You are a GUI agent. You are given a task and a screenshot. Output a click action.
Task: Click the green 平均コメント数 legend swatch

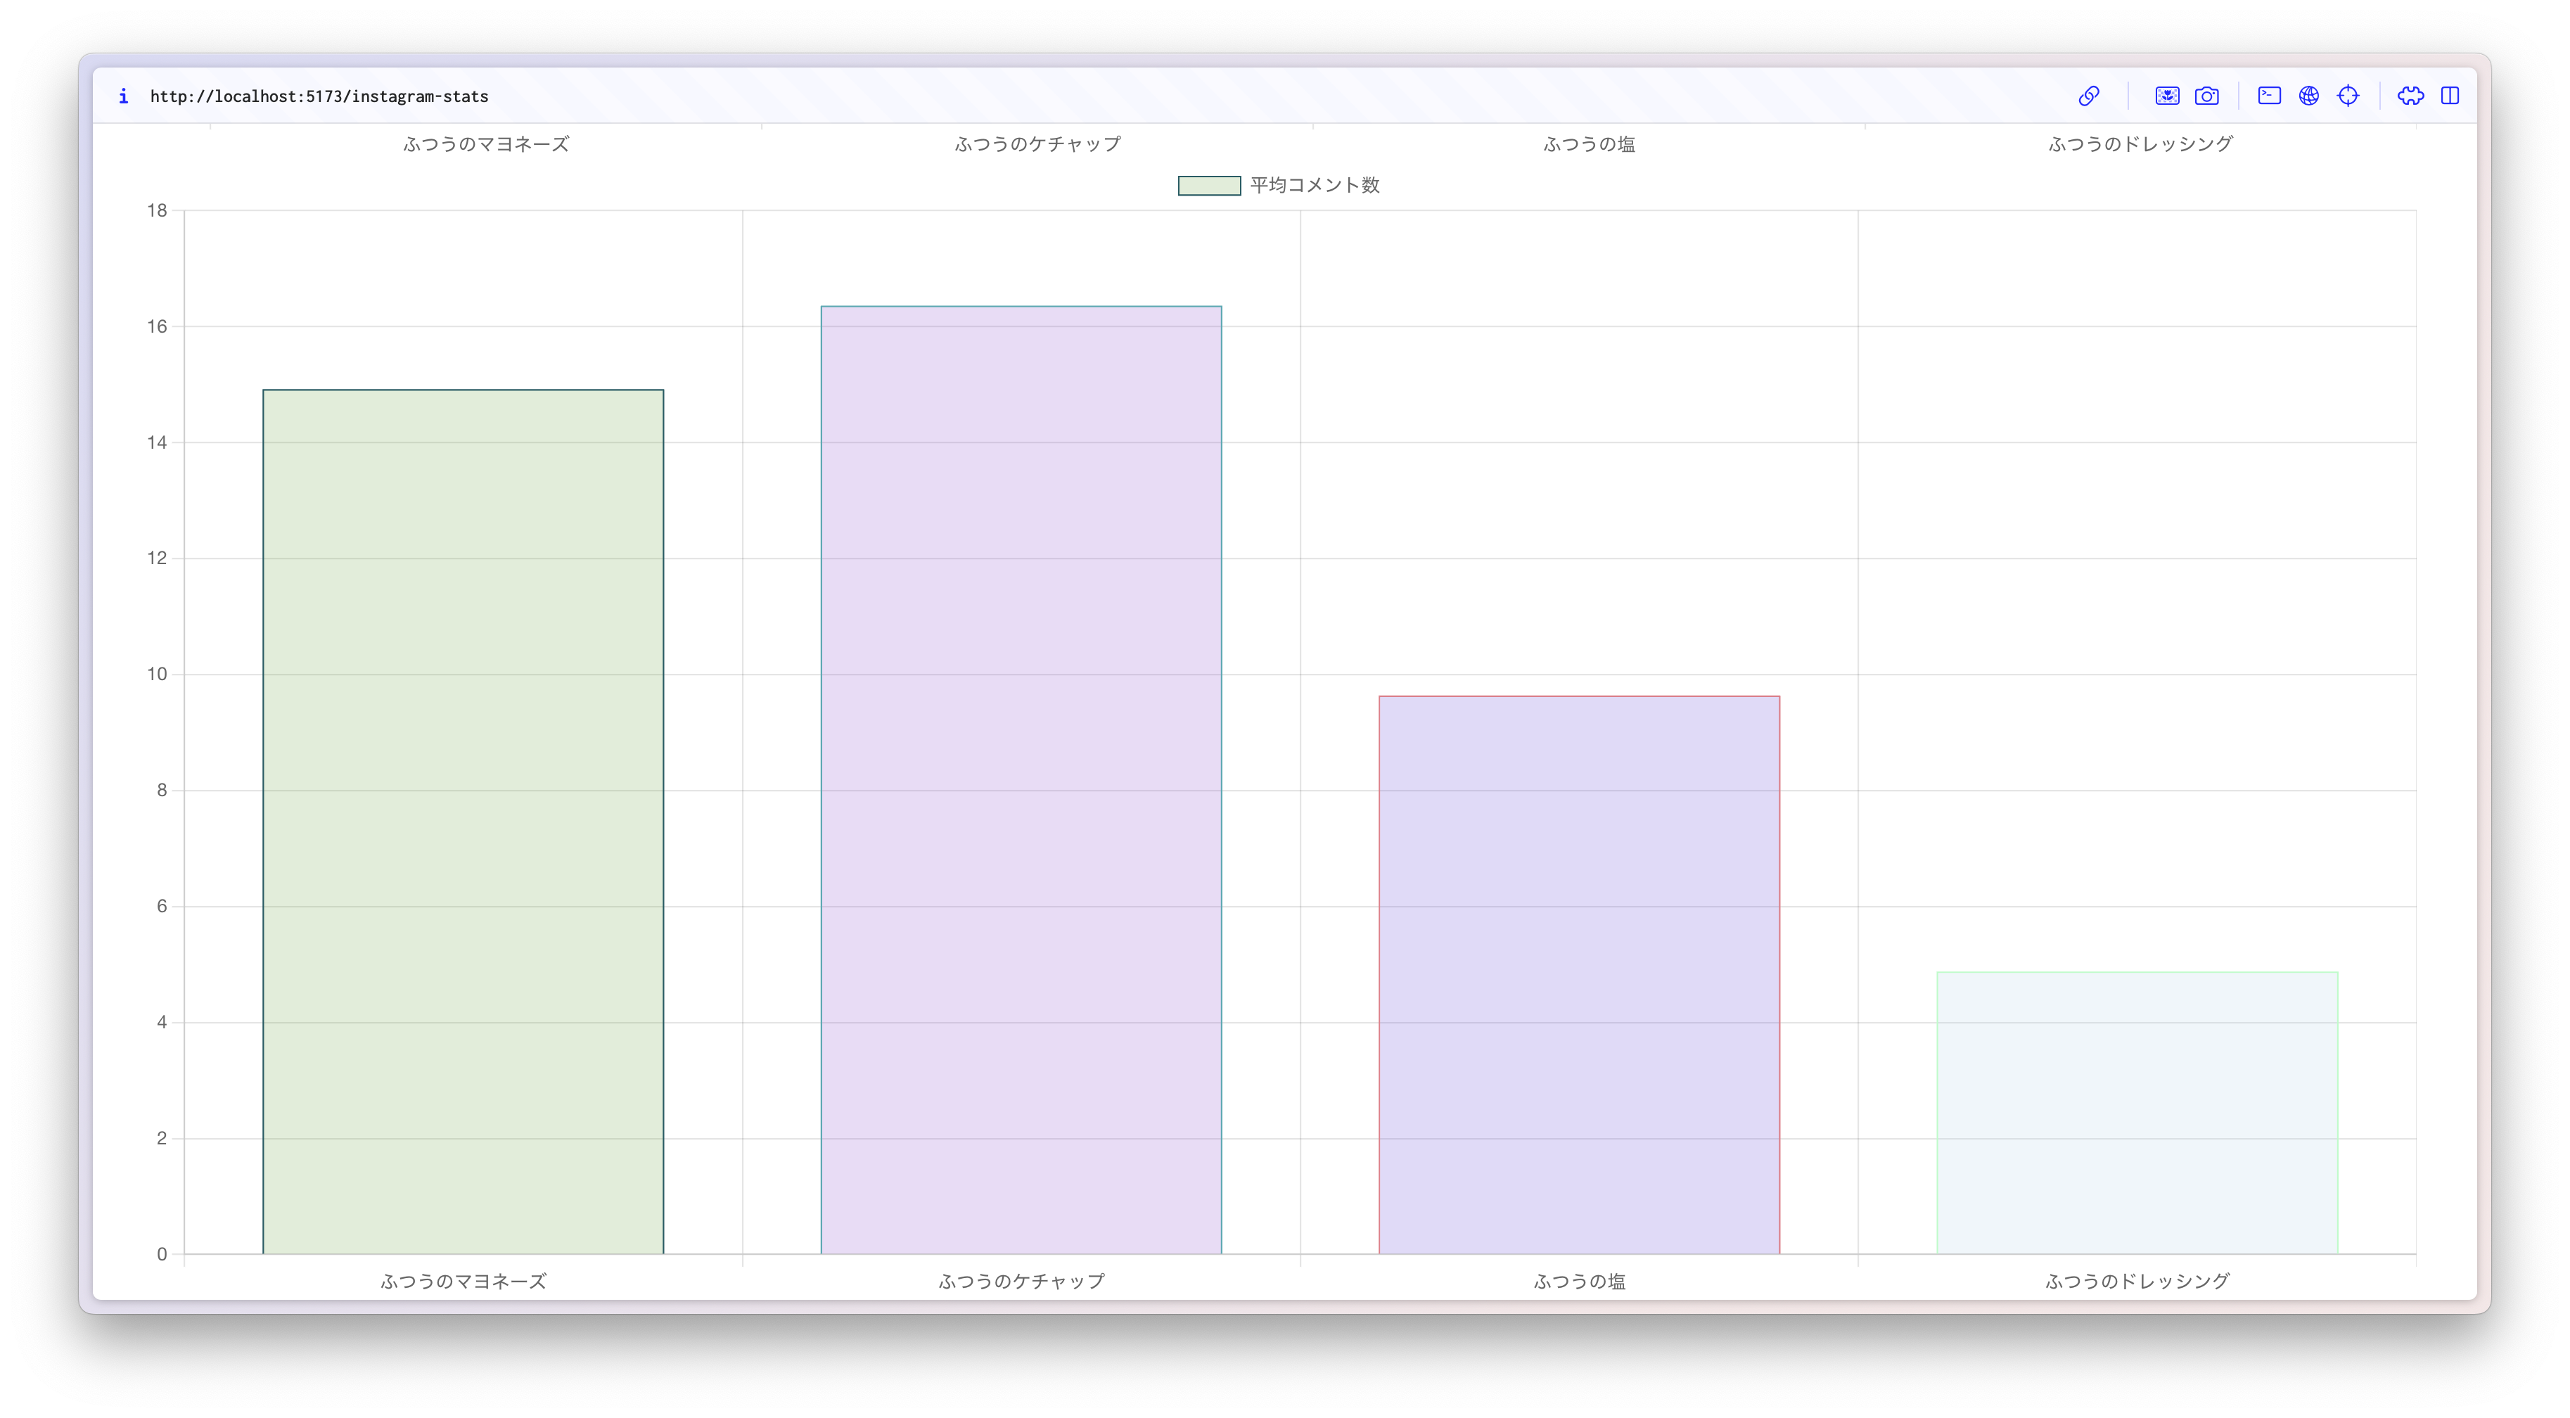coord(1208,186)
